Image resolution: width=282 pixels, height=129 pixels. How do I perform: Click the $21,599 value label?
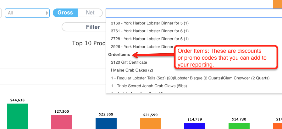tap(150, 115)
